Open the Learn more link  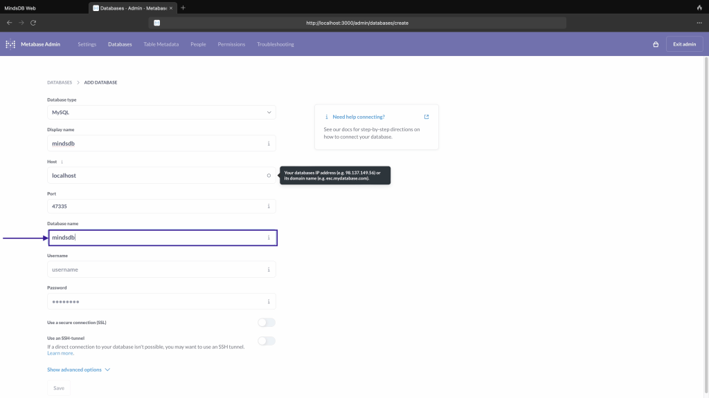click(x=60, y=353)
